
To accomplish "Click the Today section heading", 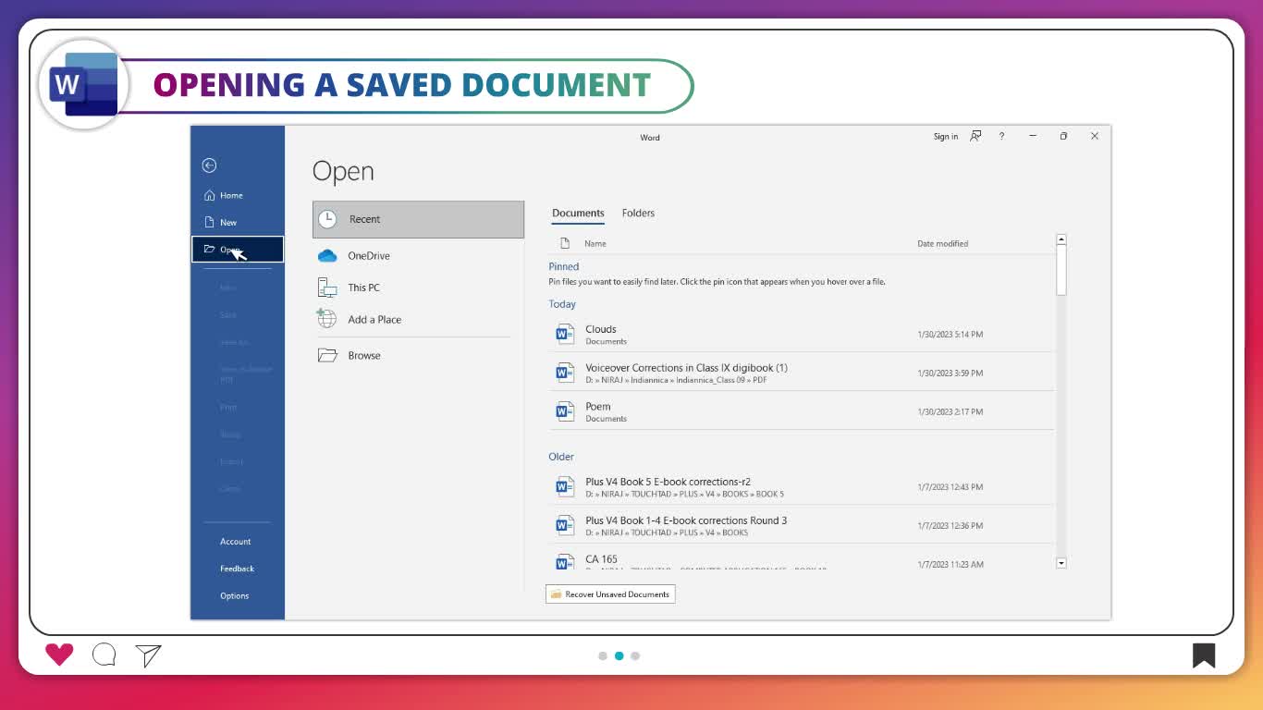I will (562, 304).
